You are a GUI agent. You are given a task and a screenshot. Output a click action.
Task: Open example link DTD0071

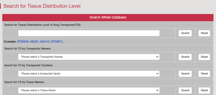[x=57, y=41]
